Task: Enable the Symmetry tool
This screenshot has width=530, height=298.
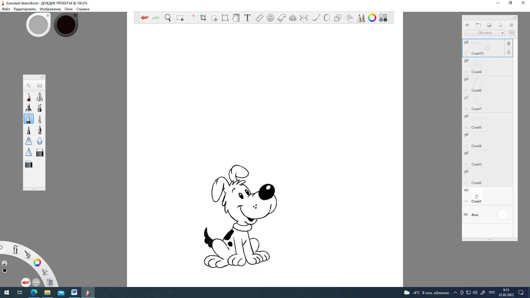Action: click(304, 18)
